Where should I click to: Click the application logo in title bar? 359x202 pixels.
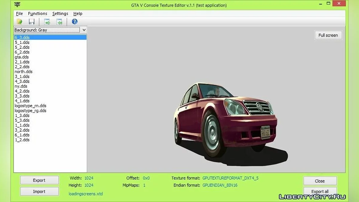click(17, 5)
